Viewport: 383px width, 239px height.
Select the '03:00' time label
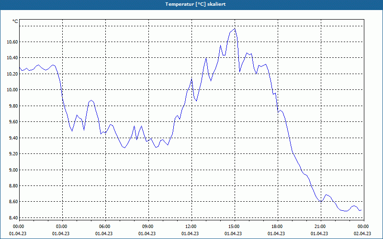pyautogui.click(x=62, y=227)
